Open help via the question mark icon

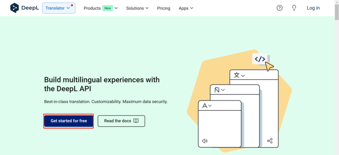pyautogui.click(x=279, y=8)
